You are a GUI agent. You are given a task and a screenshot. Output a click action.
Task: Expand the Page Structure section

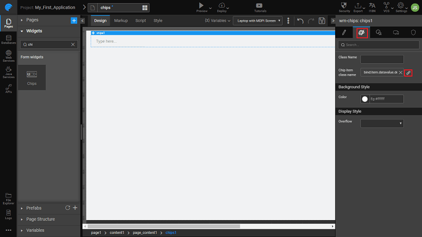(40, 219)
